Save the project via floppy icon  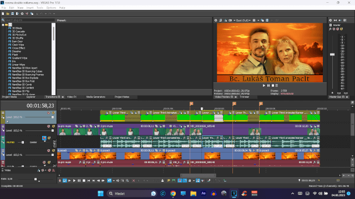[12, 14]
